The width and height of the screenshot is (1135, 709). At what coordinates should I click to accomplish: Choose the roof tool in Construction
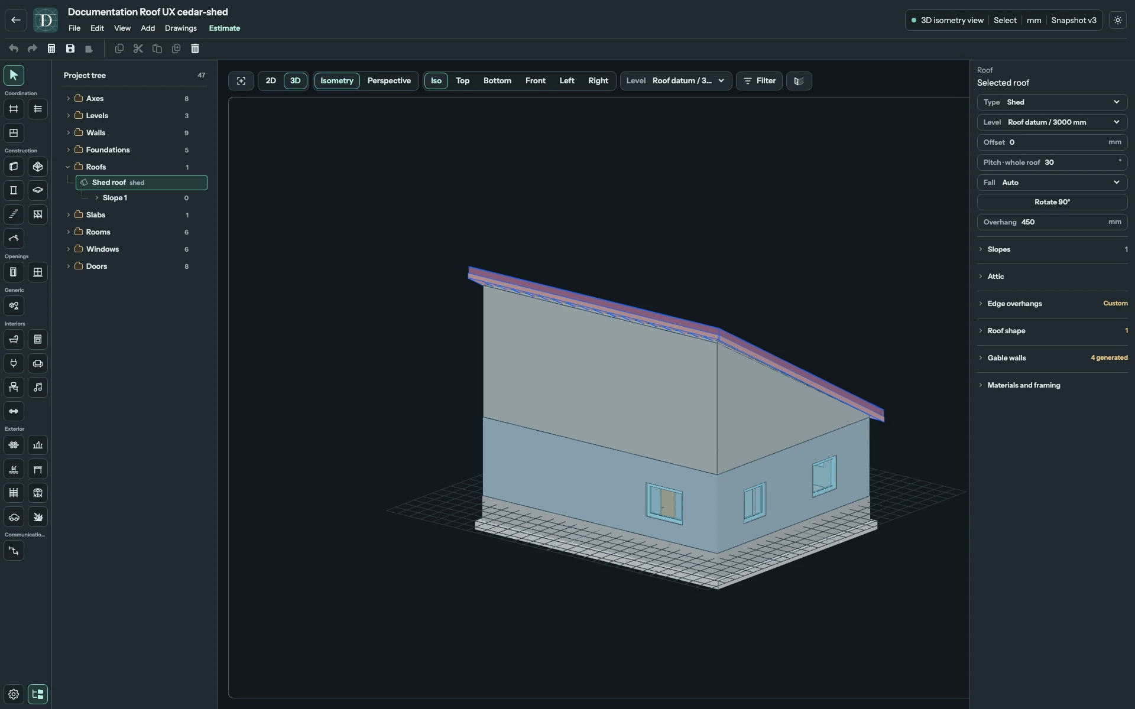[14, 238]
